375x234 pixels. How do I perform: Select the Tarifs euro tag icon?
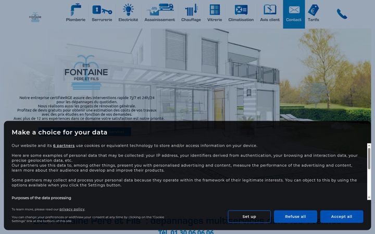pyautogui.click(x=314, y=10)
